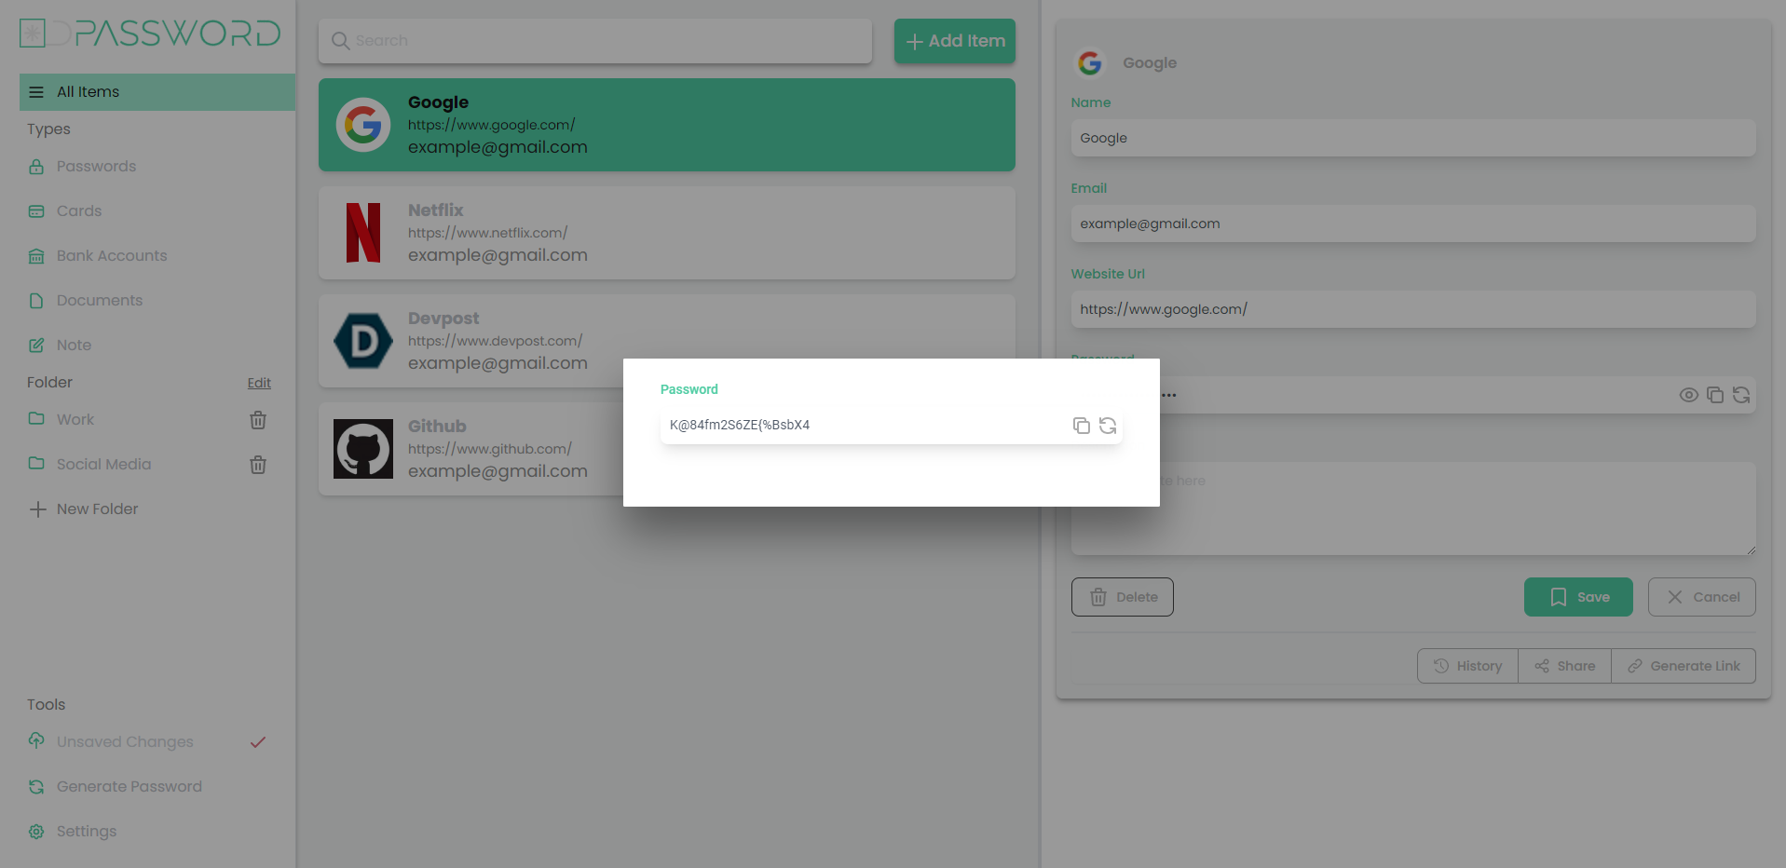The image size is (1786, 868).
Task: Click the PASSWORD app logo
Action: click(150, 34)
